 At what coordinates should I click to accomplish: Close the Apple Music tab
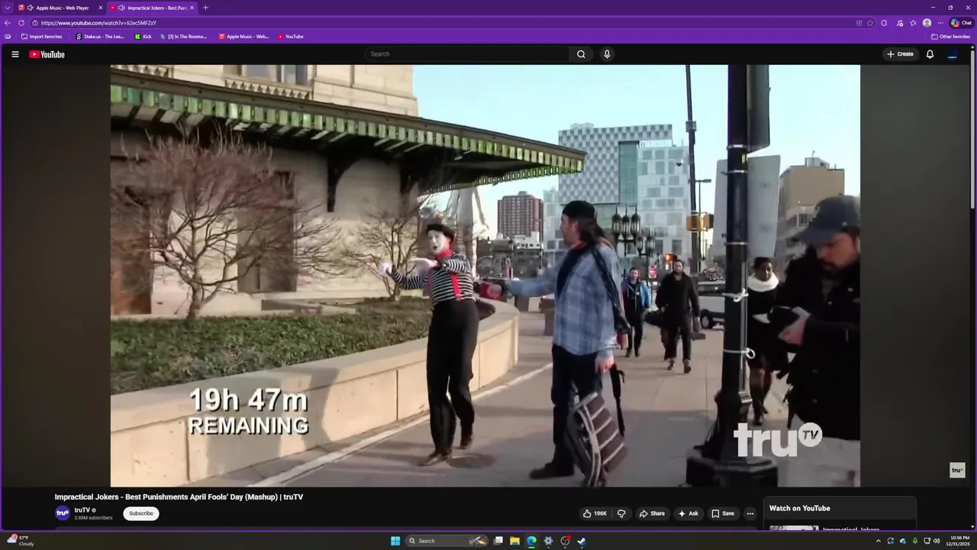(100, 8)
